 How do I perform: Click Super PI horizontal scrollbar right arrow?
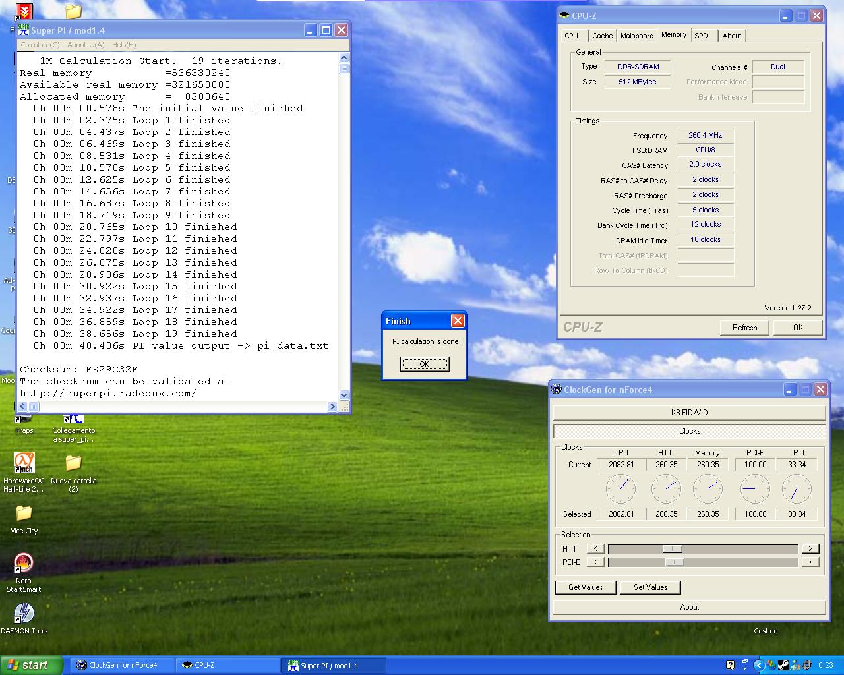point(332,407)
